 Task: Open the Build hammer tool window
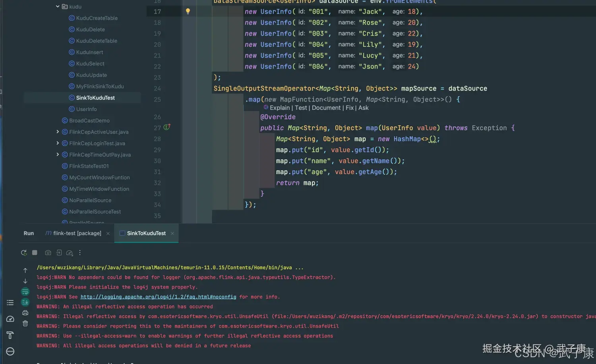pos(10,335)
